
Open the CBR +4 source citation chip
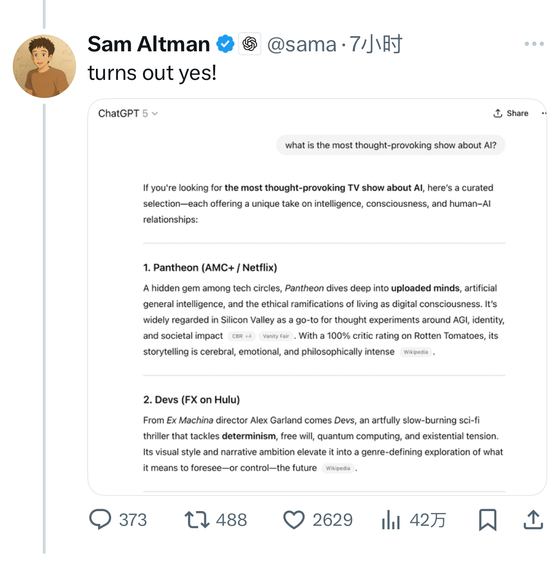242,336
